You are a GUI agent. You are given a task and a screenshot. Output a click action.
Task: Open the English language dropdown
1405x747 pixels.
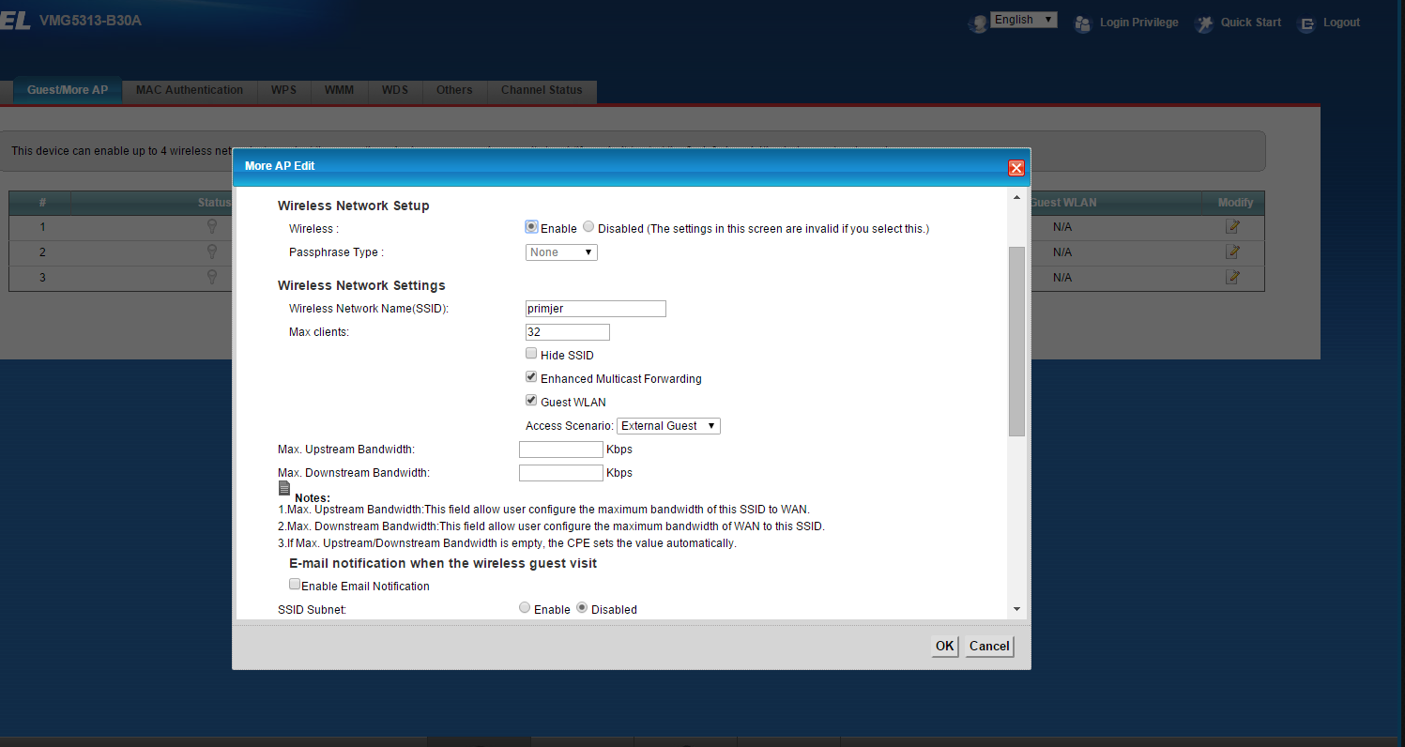click(x=1023, y=20)
